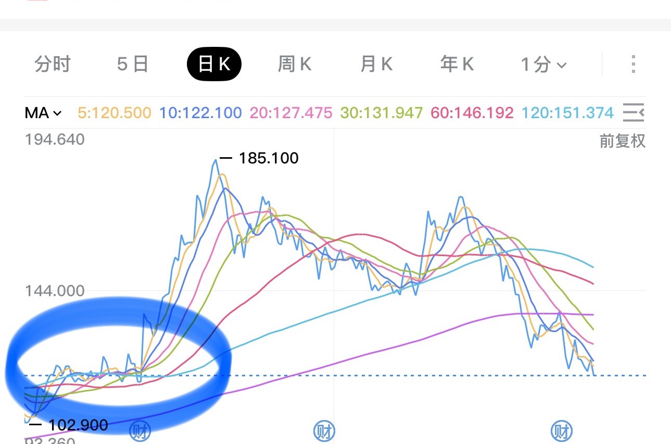Click the leftmost 财 earnings marker
Viewport: 671px width, 444px height.
point(140,431)
